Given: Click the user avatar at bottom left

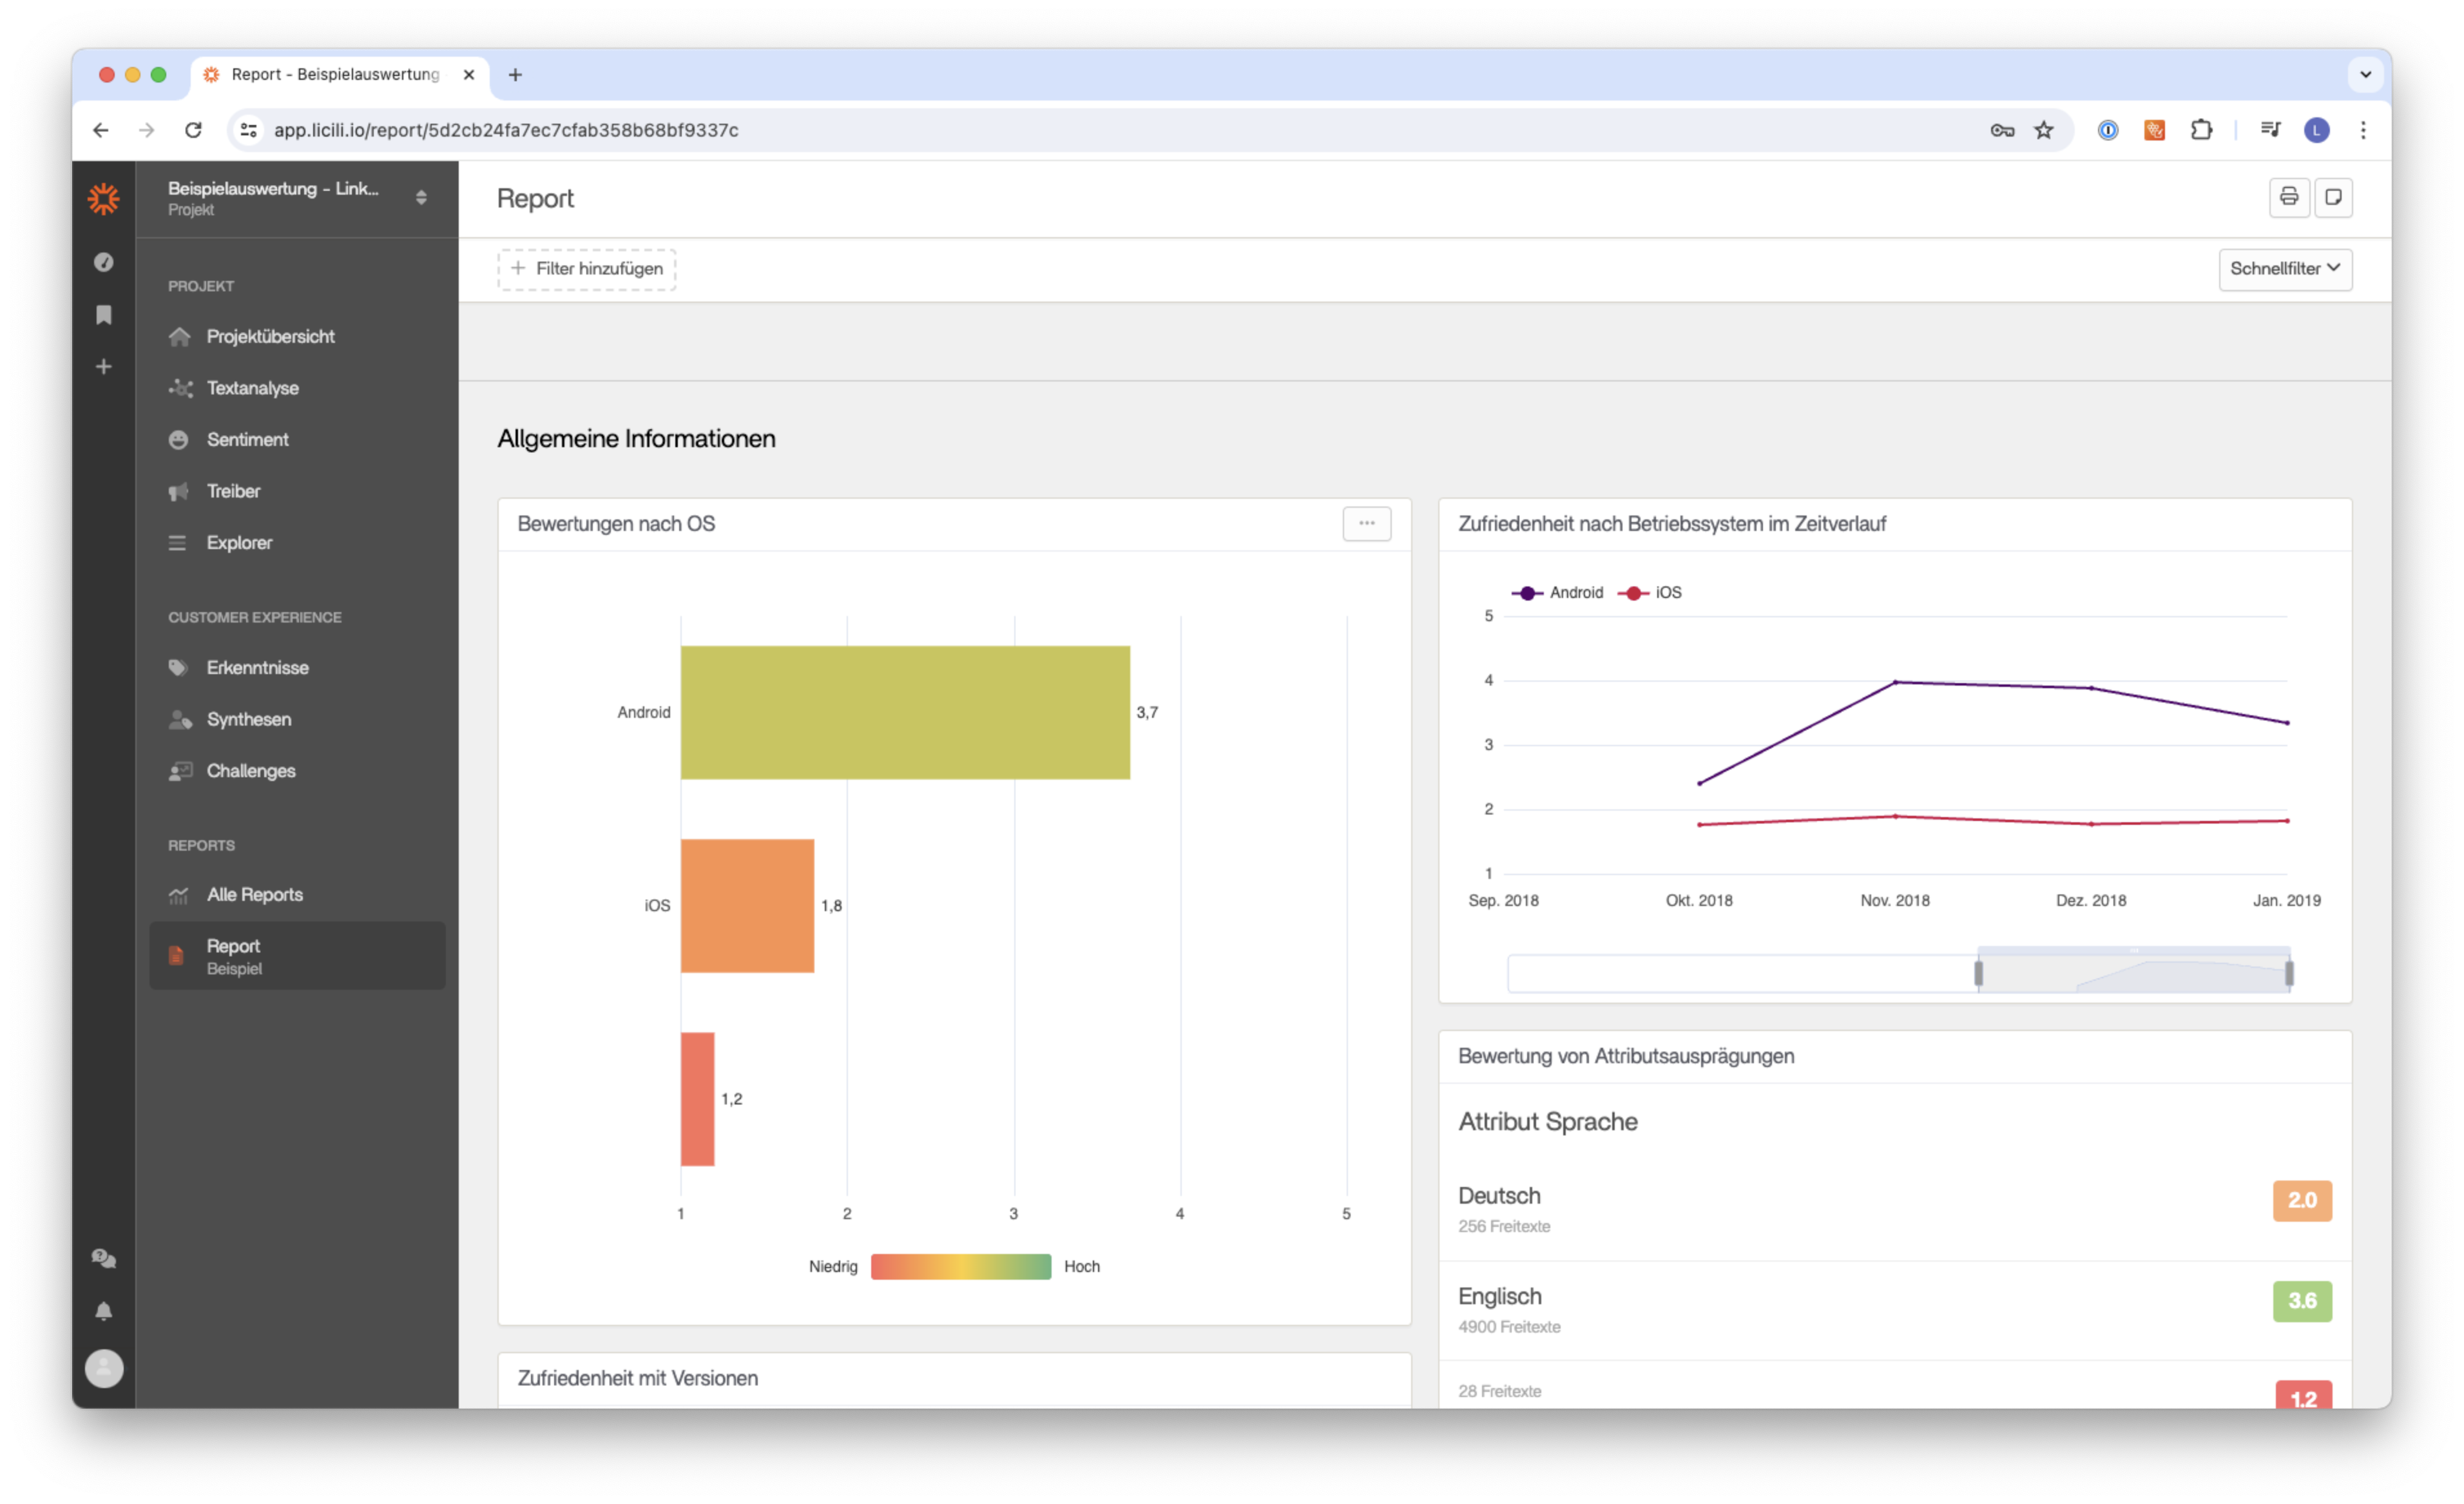Looking at the screenshot, I should click(103, 1368).
